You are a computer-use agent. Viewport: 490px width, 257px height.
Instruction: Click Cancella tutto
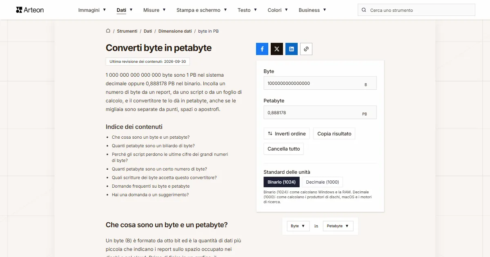pos(284,149)
